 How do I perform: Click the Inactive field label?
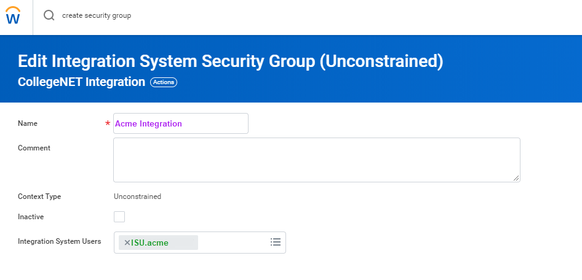pyautogui.click(x=31, y=217)
